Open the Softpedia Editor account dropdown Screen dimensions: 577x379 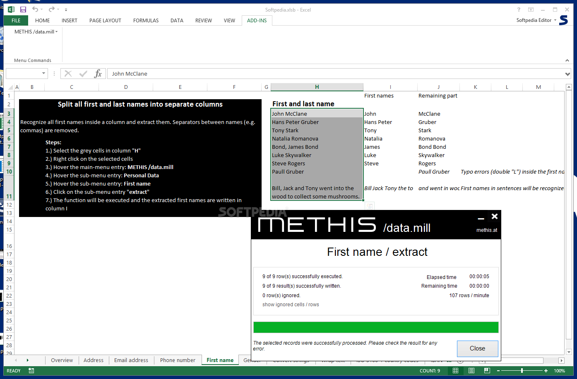click(x=536, y=20)
